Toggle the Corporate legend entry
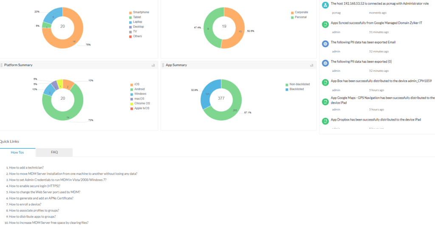Viewport: 435px width, 228px height. (301, 12)
